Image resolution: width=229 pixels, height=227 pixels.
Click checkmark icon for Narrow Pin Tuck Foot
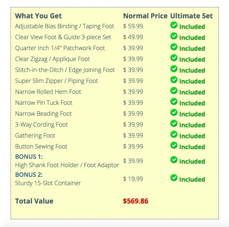click(x=174, y=102)
